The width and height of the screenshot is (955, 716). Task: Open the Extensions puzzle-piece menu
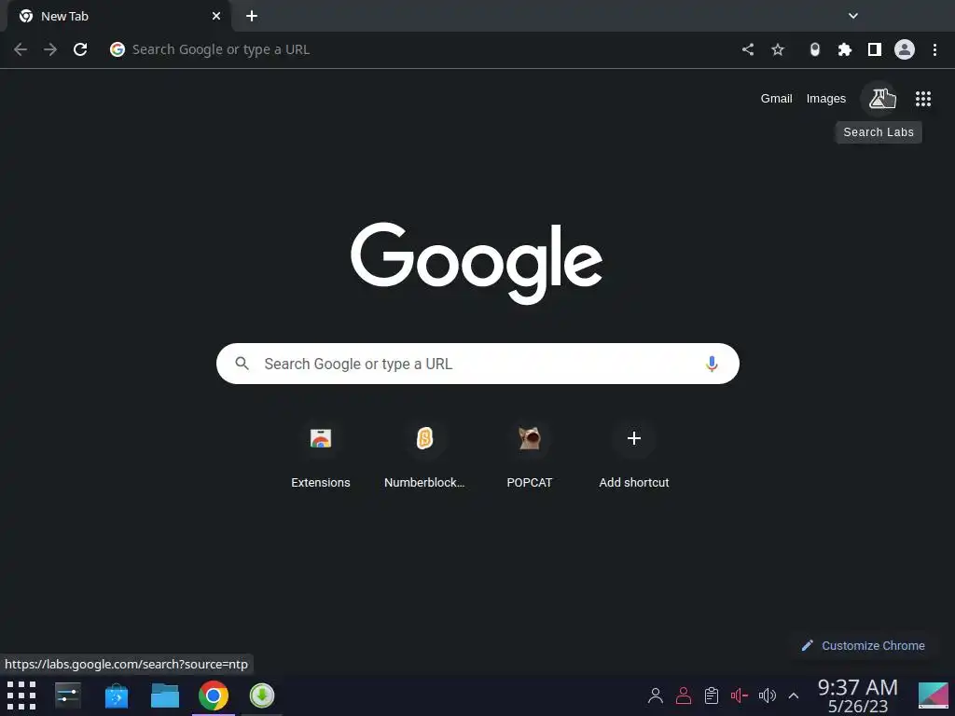(x=844, y=49)
